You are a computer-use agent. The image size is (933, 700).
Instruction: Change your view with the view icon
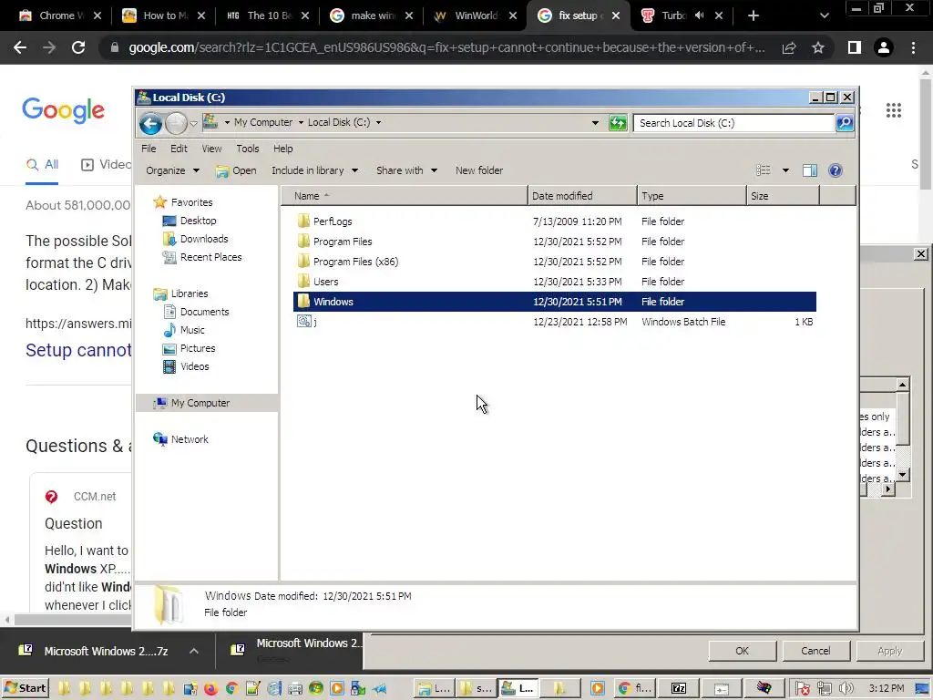[x=764, y=170]
